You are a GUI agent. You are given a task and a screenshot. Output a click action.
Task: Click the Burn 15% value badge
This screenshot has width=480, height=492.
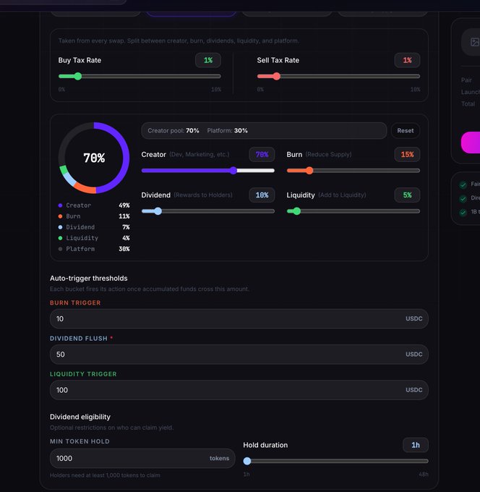[x=407, y=154]
